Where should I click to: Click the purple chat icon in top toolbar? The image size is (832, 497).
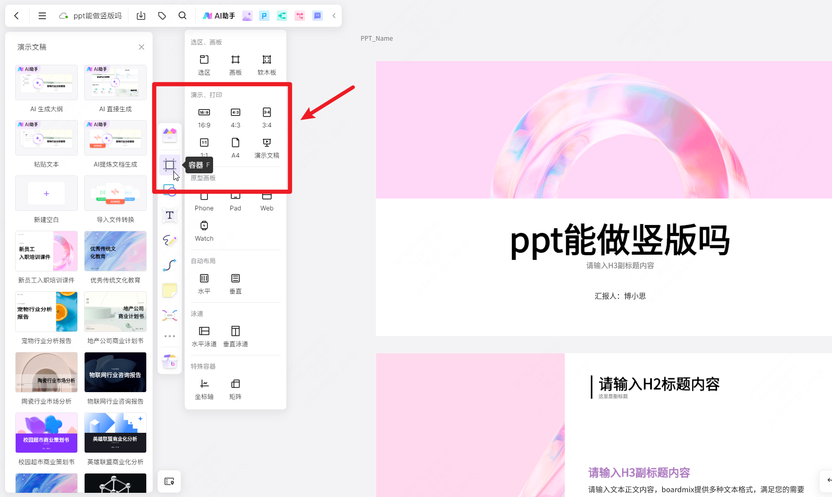point(318,16)
